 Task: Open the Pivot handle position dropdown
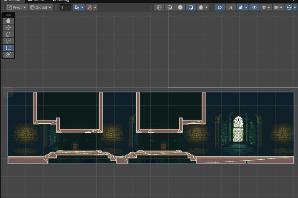click(17, 7)
